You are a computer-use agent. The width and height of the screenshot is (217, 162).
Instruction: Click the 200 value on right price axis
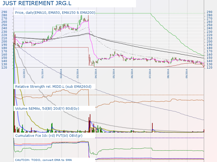point(209,41)
